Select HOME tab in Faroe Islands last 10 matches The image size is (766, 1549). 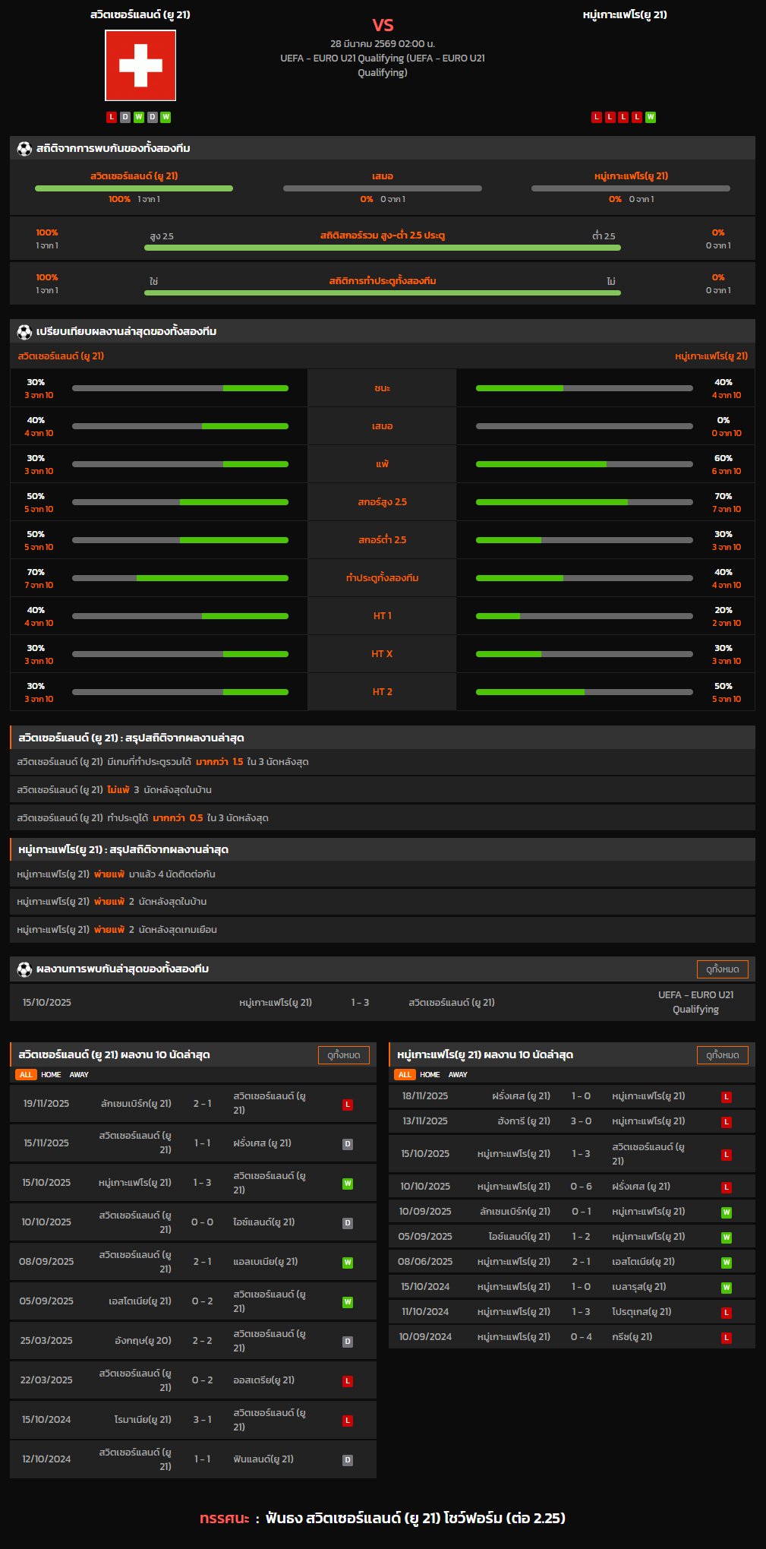point(430,1075)
